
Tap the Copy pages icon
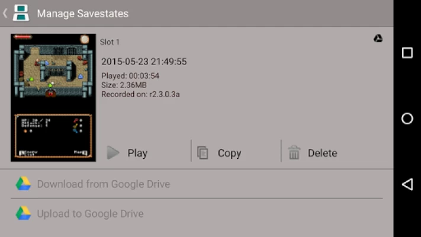pos(203,153)
